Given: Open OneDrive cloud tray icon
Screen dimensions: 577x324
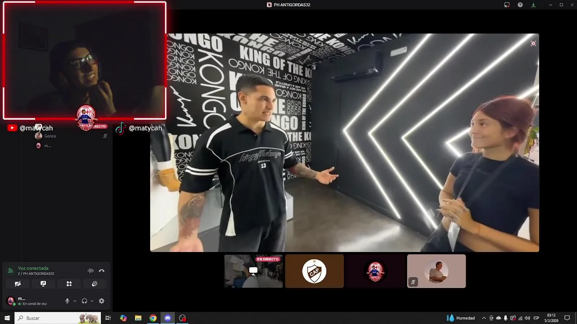Looking at the screenshot, I should point(499,318).
